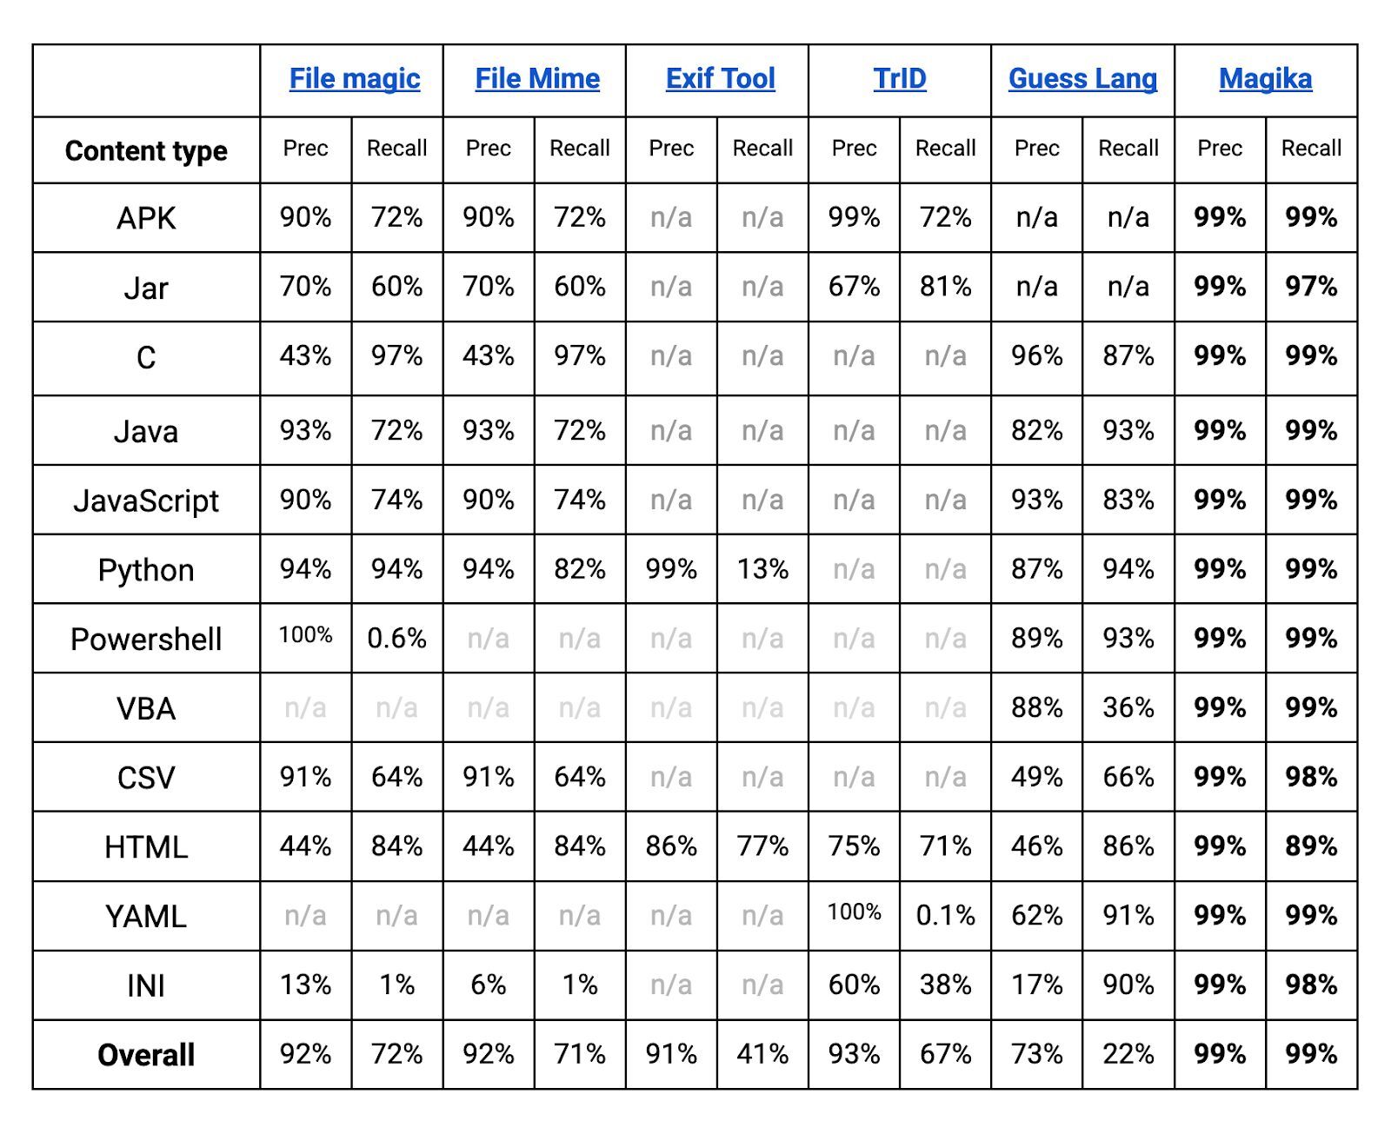Click the Jar row label
Image resolution: width=1391 pixels, height=1121 pixels.
tap(146, 288)
